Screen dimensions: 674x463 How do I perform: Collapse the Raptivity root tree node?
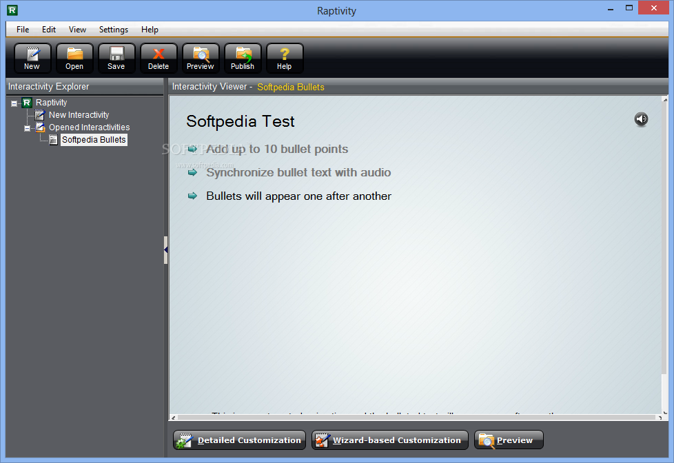(x=14, y=103)
